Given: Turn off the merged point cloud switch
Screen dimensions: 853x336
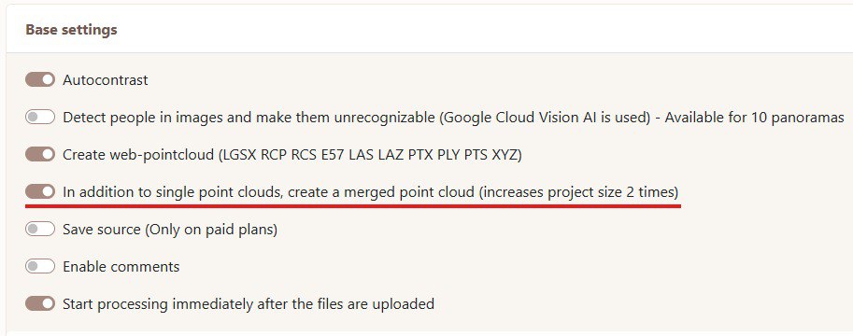Looking at the screenshot, I should [40, 191].
